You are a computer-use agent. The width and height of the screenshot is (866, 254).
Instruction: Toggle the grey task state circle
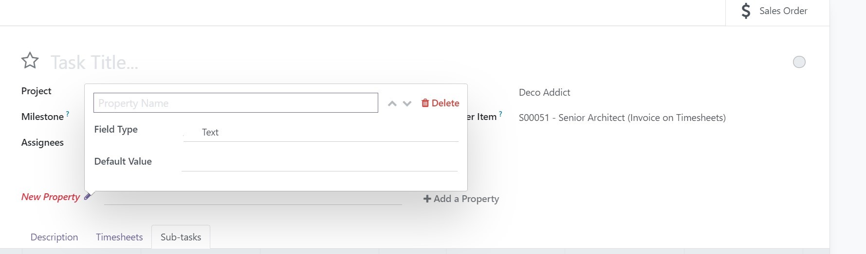[x=799, y=62]
